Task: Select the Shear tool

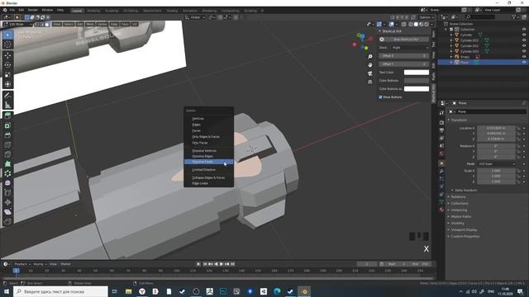Action: (7, 212)
